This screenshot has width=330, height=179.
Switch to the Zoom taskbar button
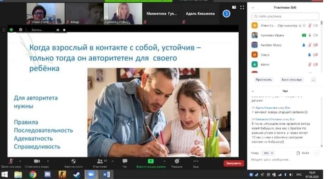[x=91, y=174]
